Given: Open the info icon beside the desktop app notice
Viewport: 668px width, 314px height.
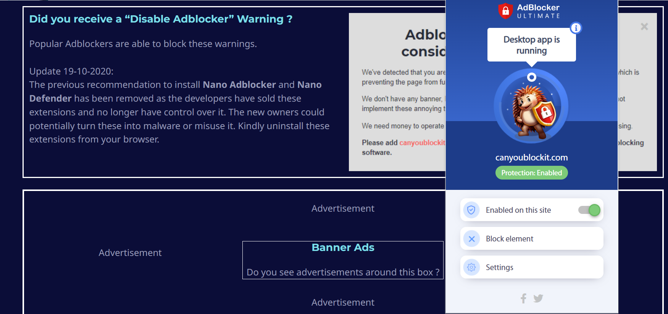Looking at the screenshot, I should coord(576,28).
